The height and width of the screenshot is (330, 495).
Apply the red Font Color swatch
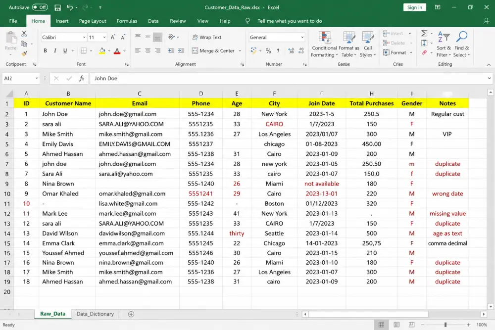coord(117,50)
